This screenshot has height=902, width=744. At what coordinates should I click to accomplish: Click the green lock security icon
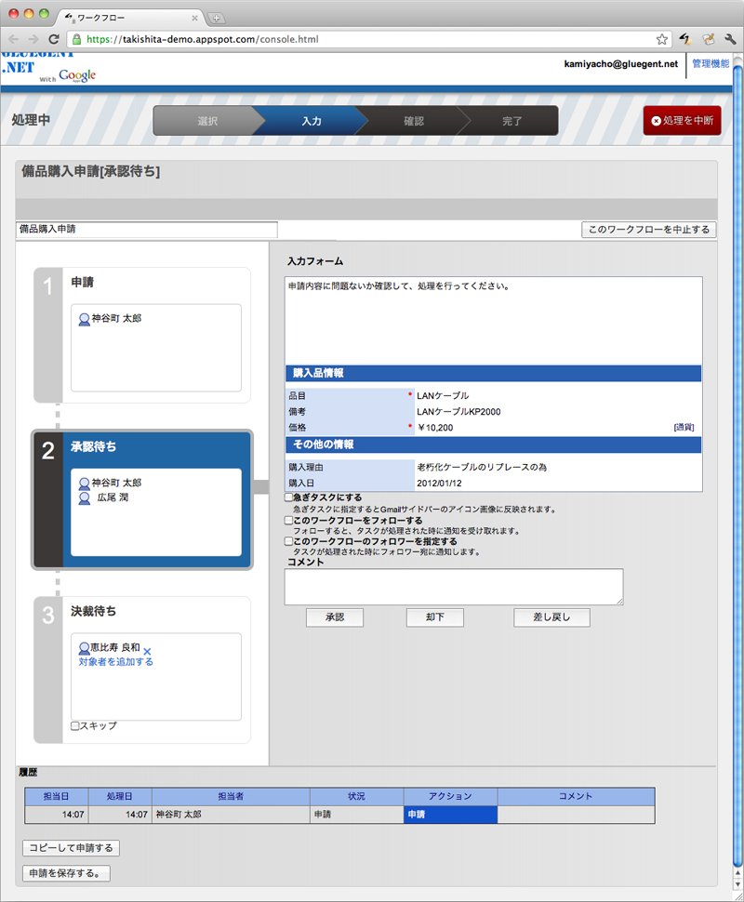76,39
